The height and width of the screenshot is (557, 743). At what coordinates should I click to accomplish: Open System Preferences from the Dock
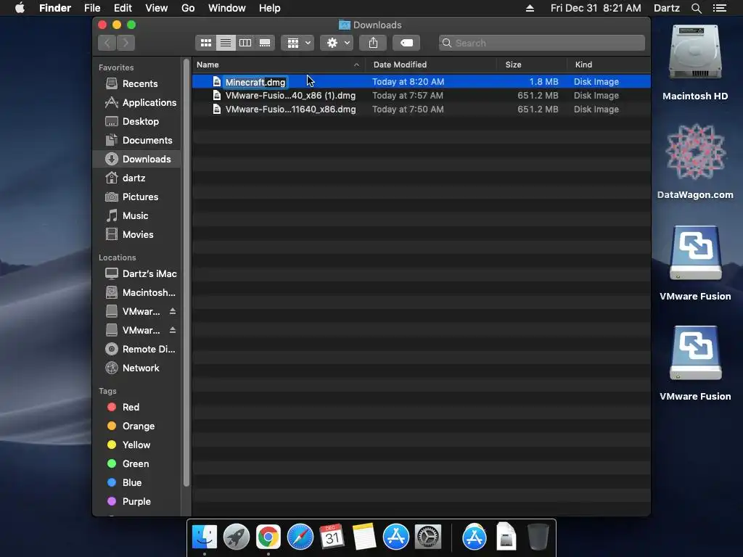[x=428, y=537]
